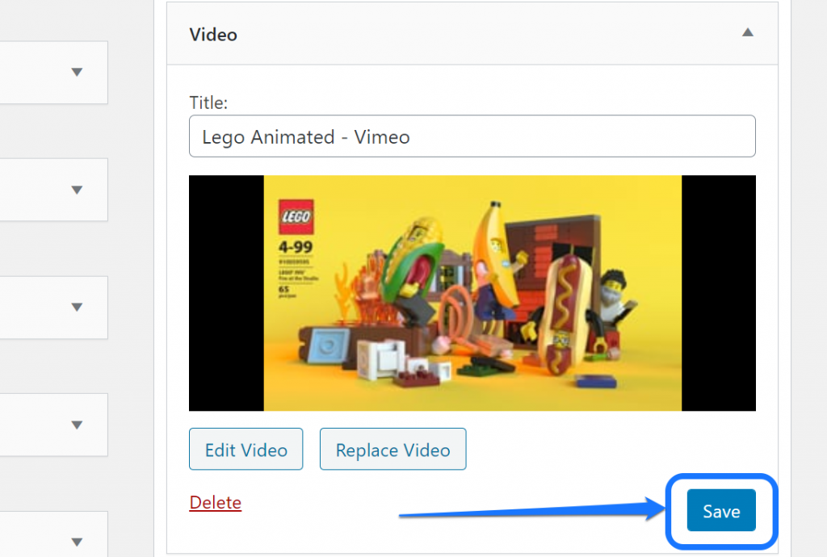Expand the third widget dropdown arrow in left column
Image resolution: width=827 pixels, height=557 pixels.
click(77, 308)
